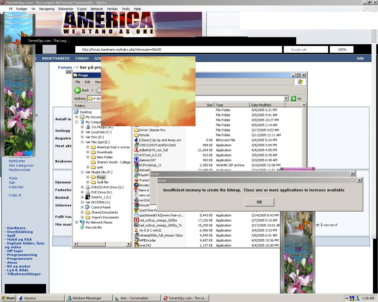Click the file list scroll up arrow
This screenshot has width=378, height=302.
[x=304, y=105]
